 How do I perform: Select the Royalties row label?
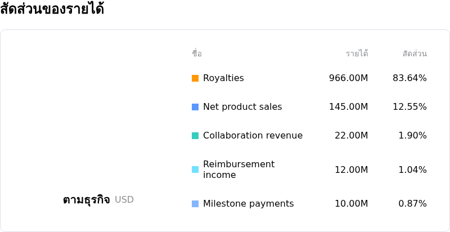[x=223, y=78]
